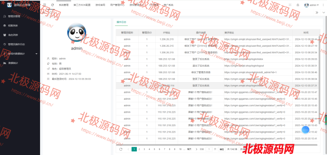Open the 系统管理 top menu
The width and height of the screenshot is (327, 155).
pyautogui.click(x=64, y=5)
